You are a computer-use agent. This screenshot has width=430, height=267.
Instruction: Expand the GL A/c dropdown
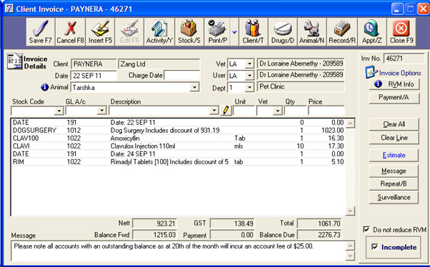(101, 111)
